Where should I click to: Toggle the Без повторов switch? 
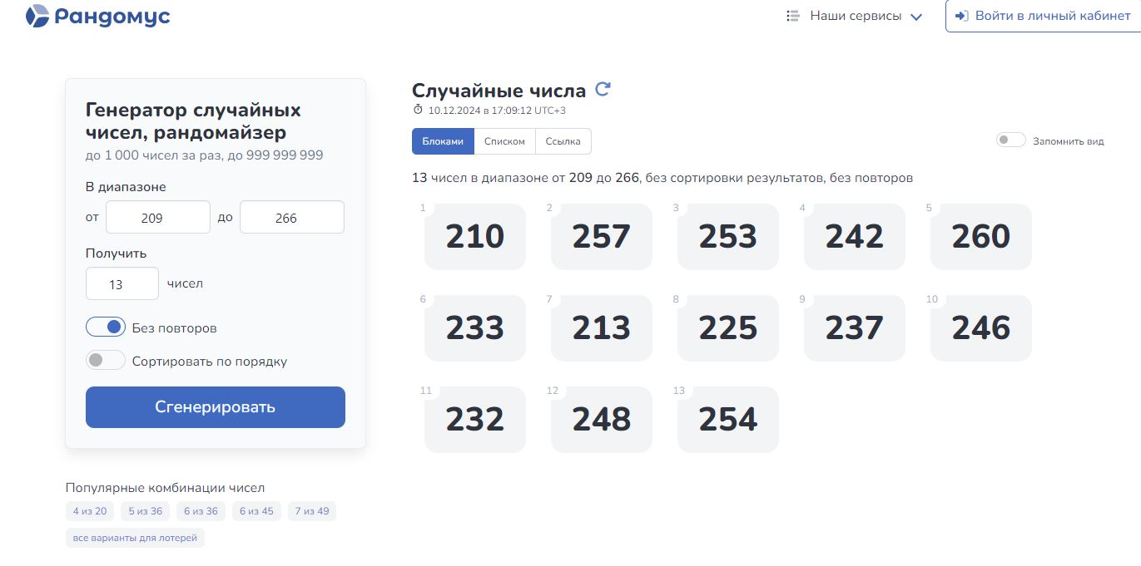[x=106, y=327]
